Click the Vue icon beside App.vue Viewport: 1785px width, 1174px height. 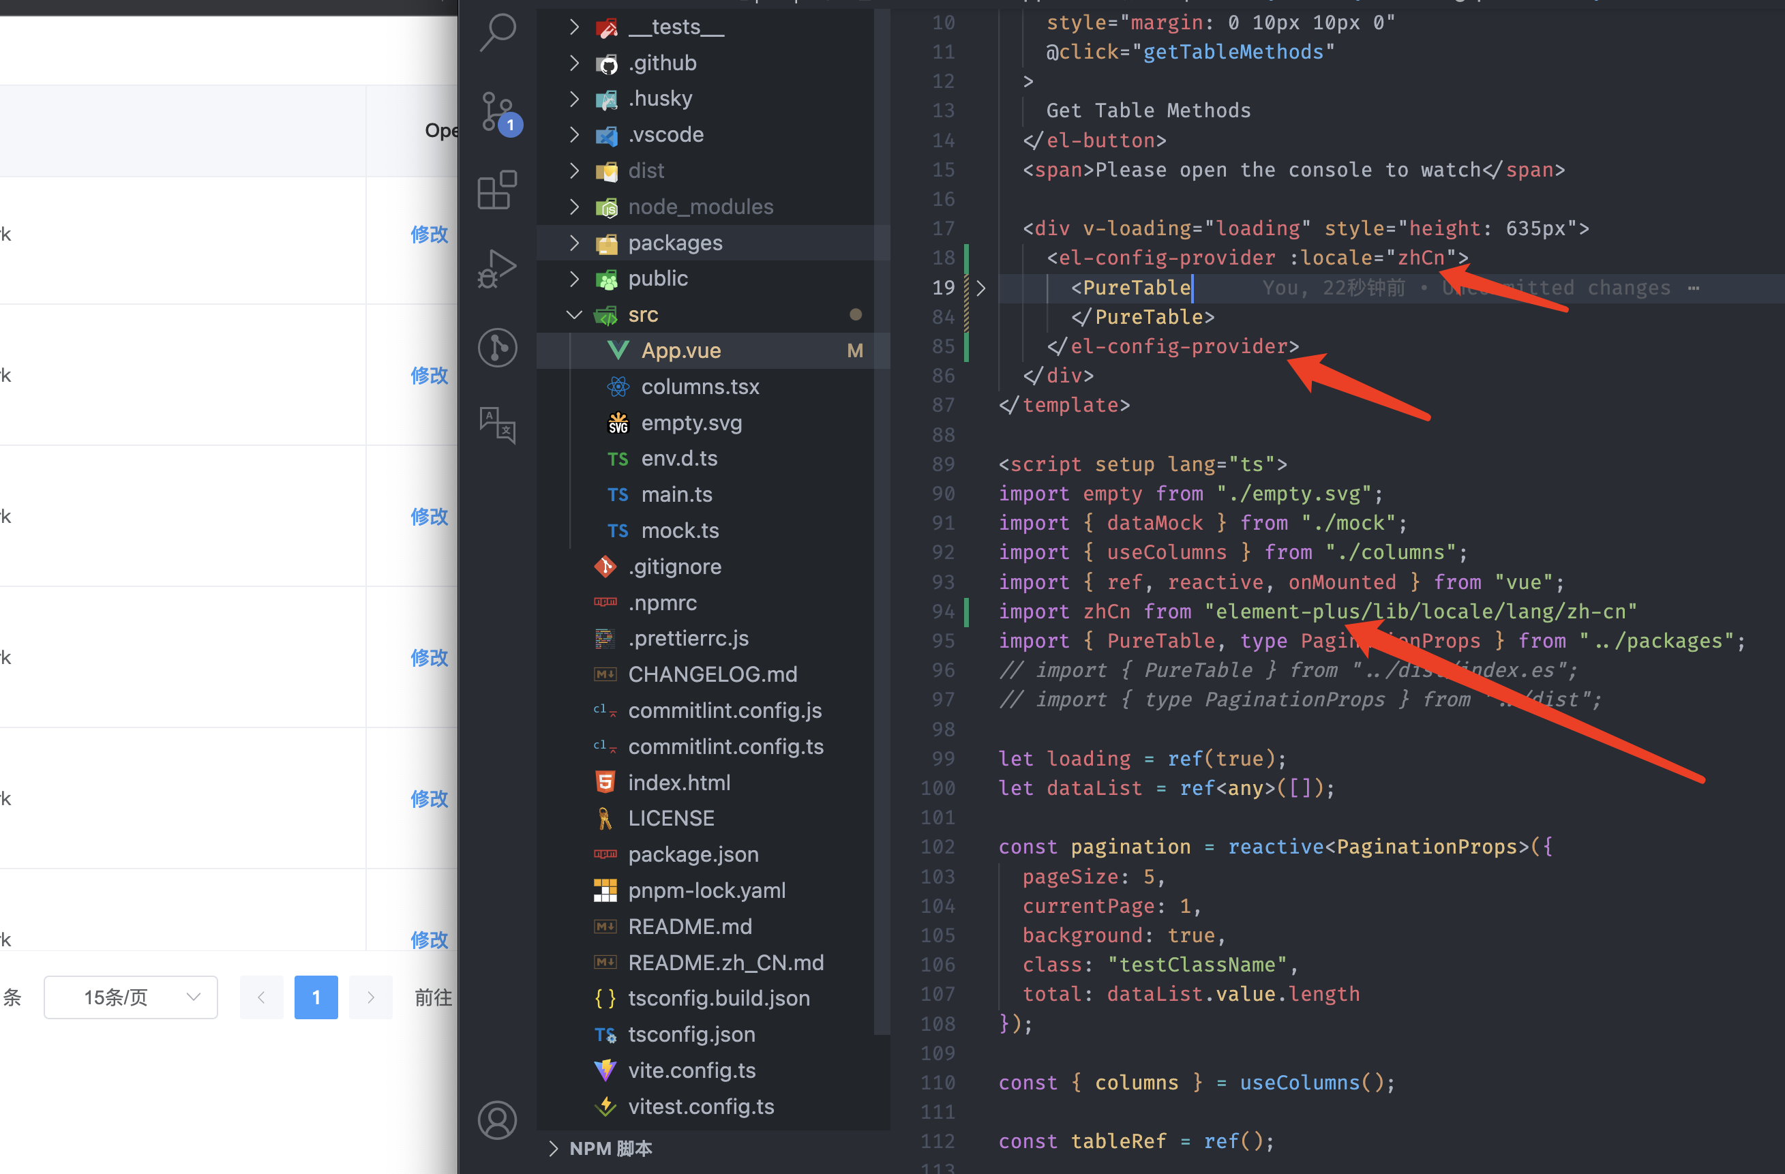[617, 350]
